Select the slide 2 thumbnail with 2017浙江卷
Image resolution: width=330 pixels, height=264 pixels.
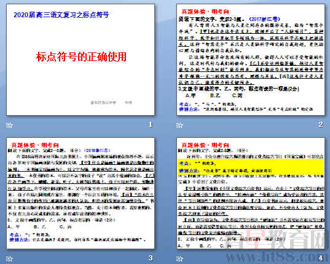251,60
